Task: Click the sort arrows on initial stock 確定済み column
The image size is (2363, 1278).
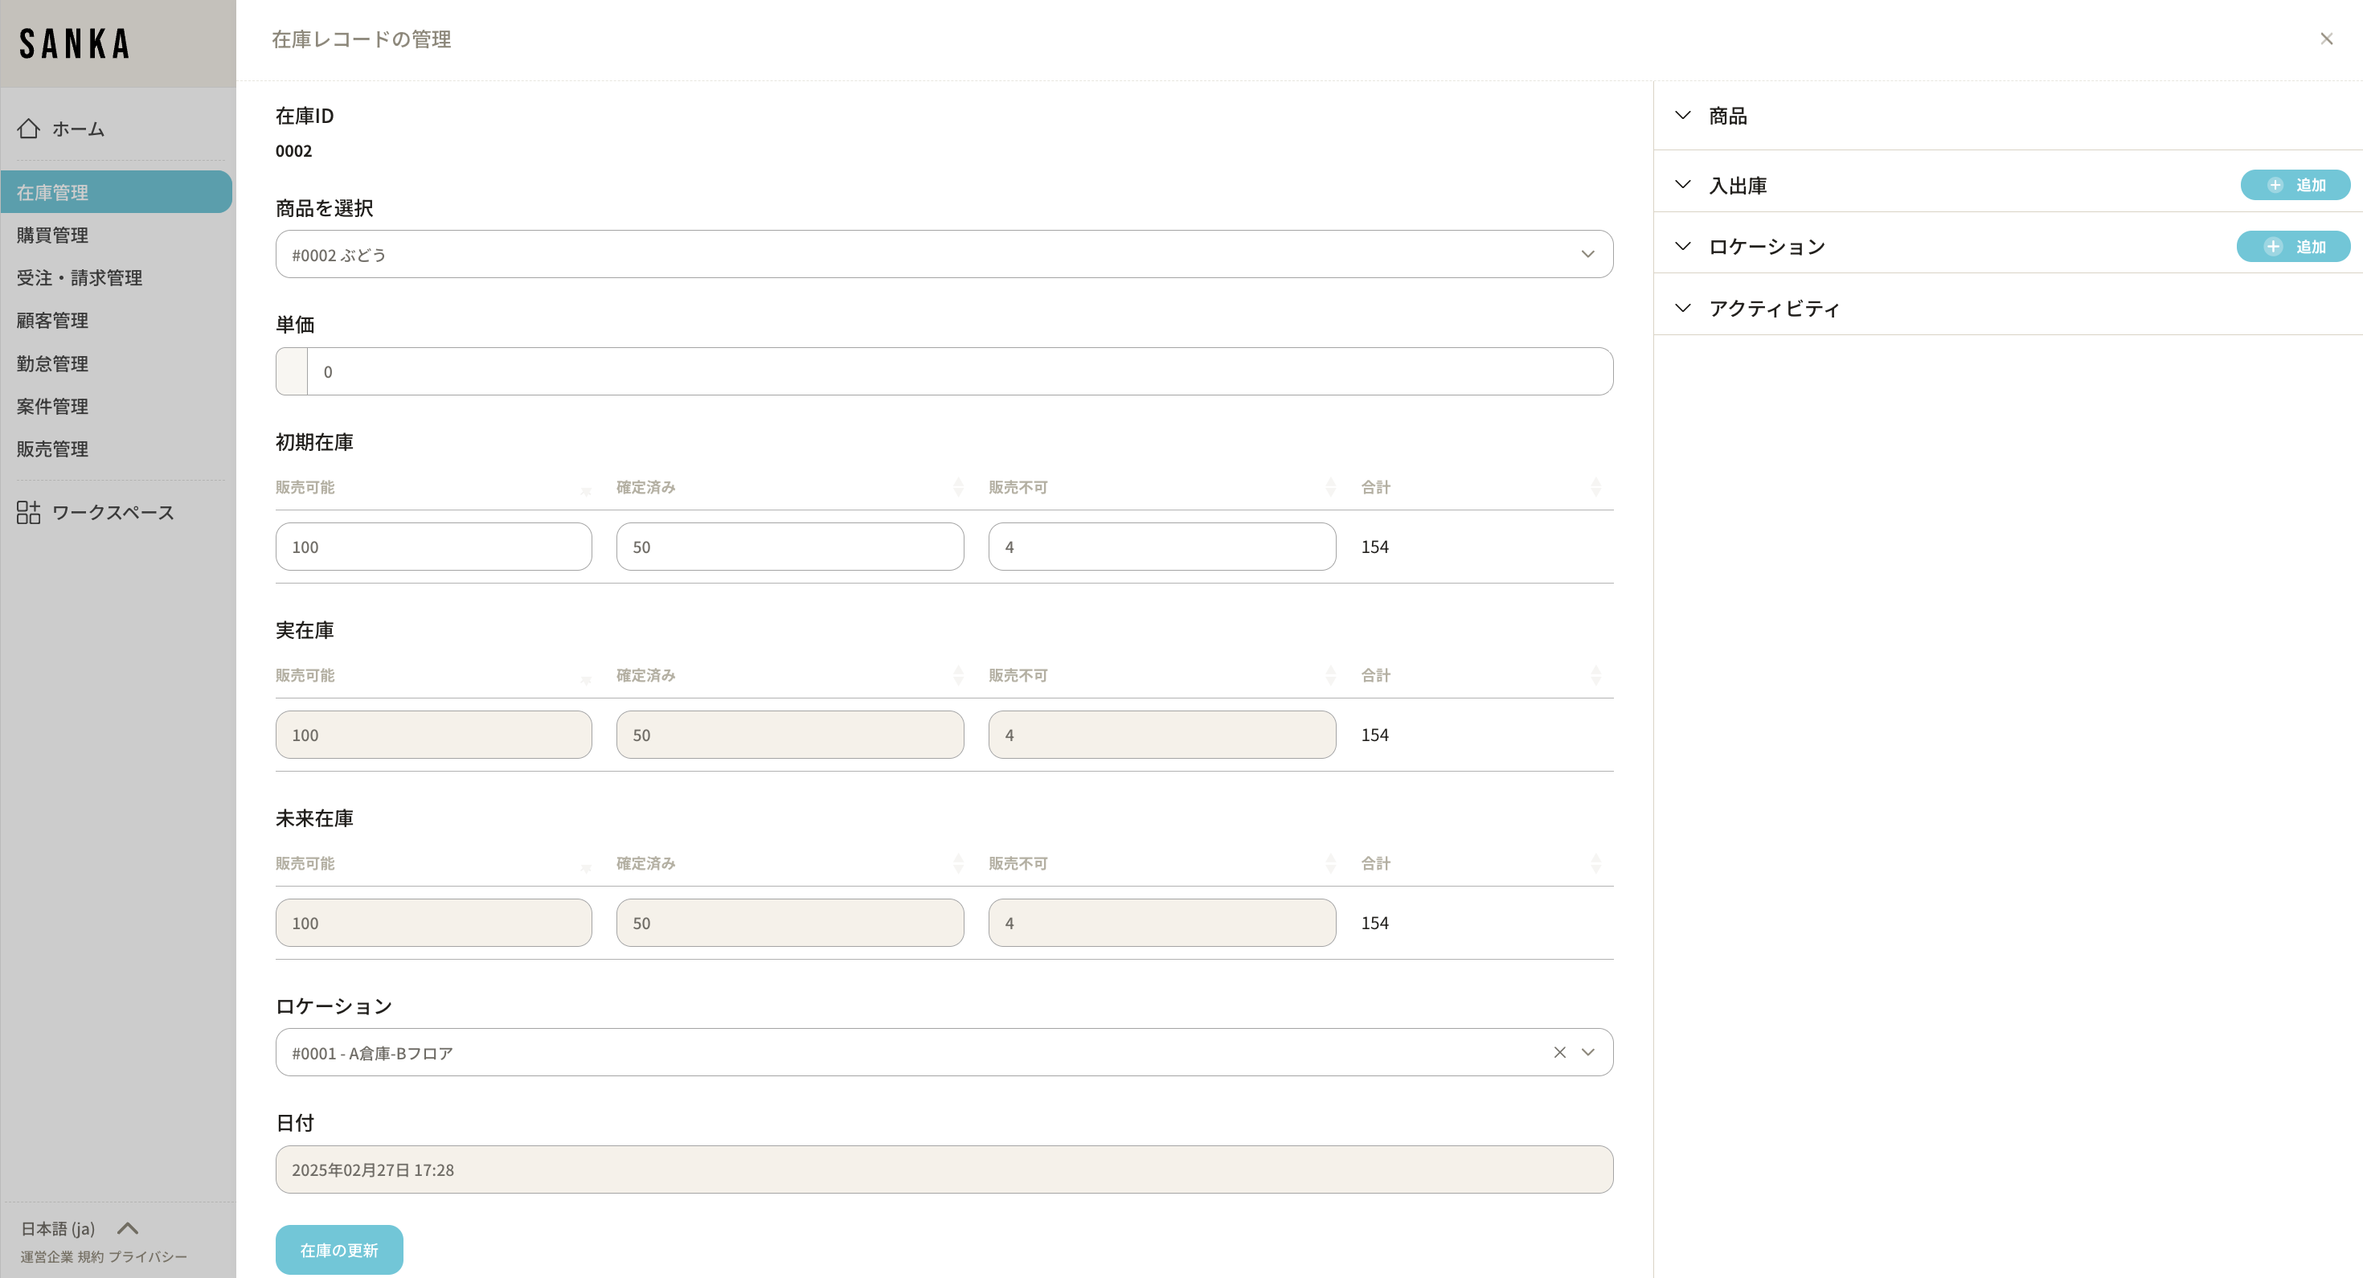Action: coord(958,487)
